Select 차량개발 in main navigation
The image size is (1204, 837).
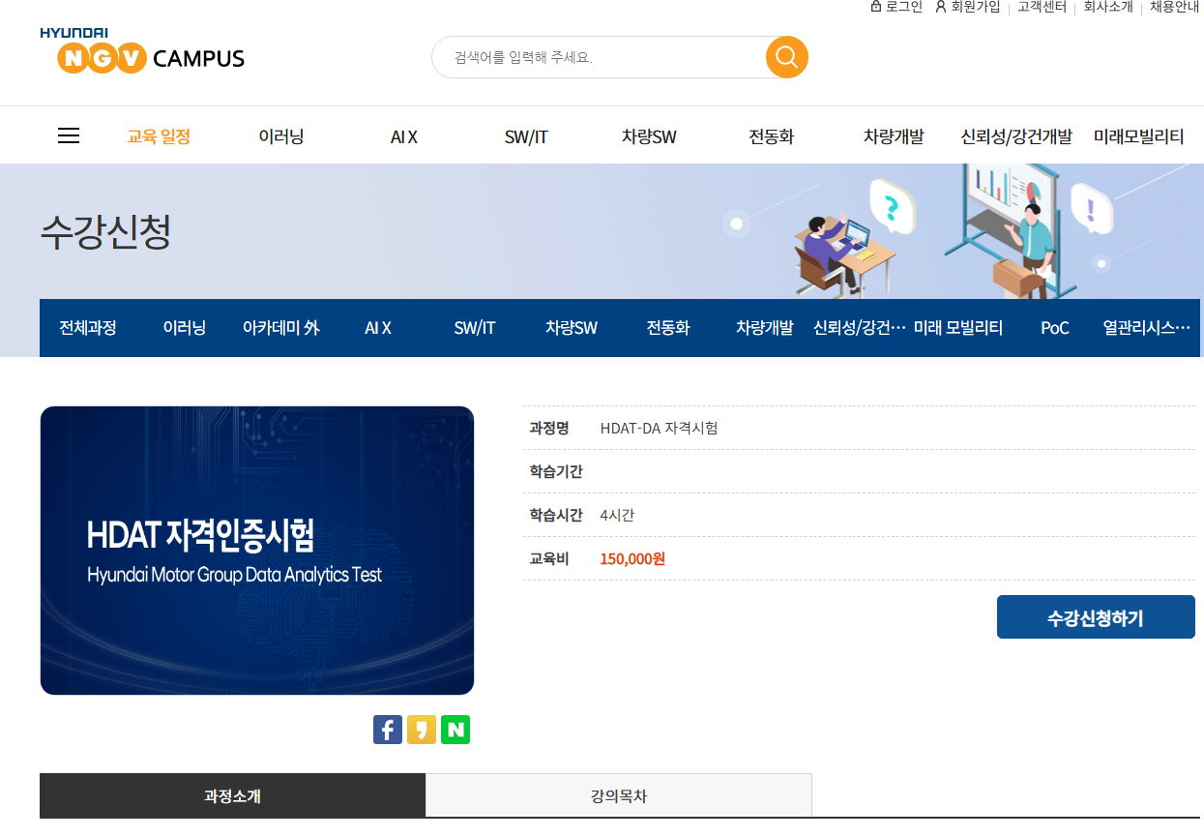point(894,136)
